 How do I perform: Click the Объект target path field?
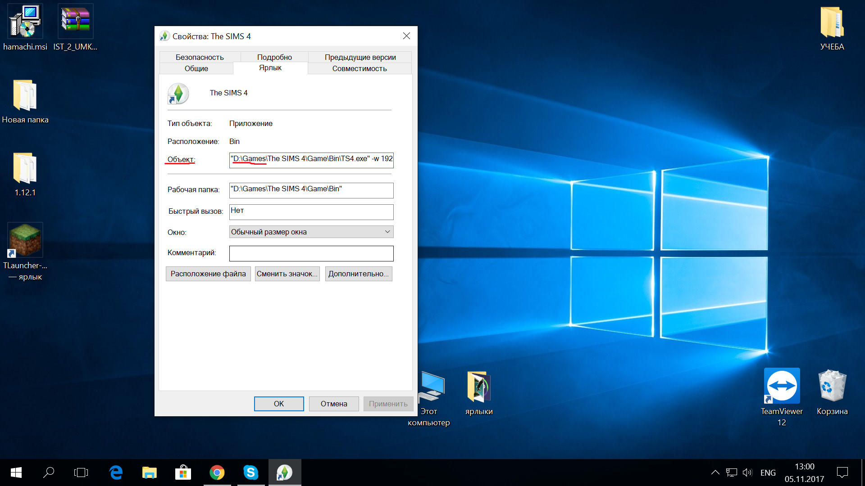[x=311, y=160]
